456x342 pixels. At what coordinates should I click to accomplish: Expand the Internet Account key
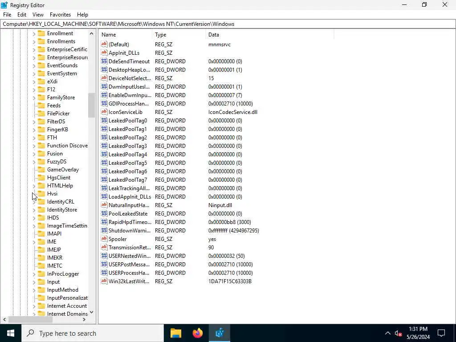coord(34,306)
